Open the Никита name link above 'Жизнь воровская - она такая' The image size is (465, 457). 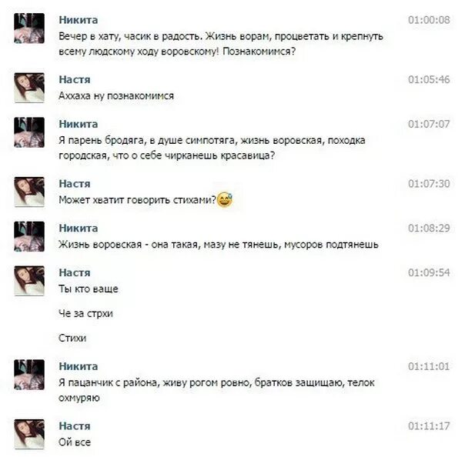click(79, 228)
